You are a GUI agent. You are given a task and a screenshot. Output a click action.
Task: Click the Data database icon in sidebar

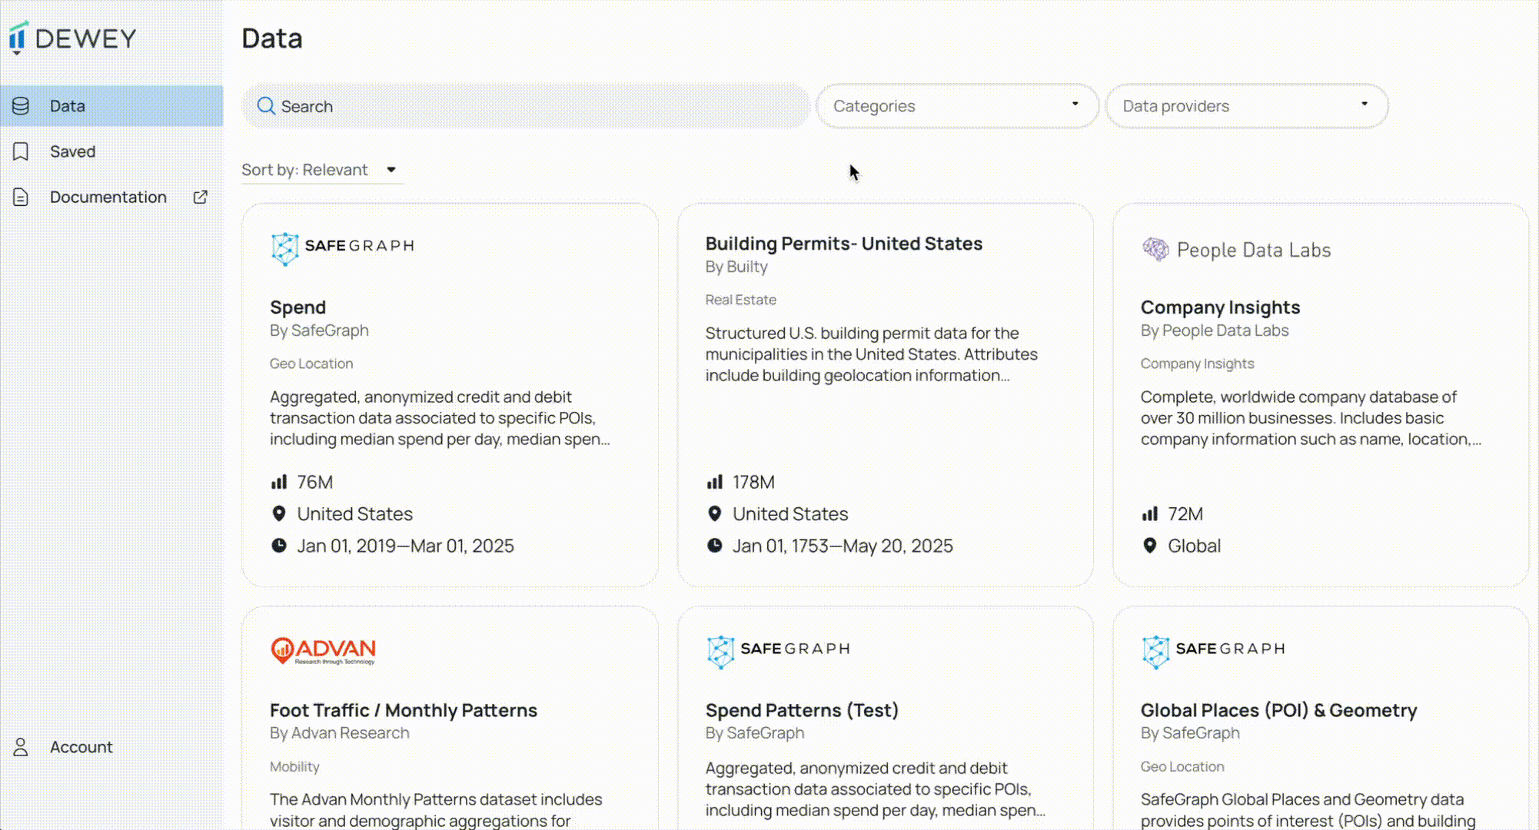click(21, 106)
